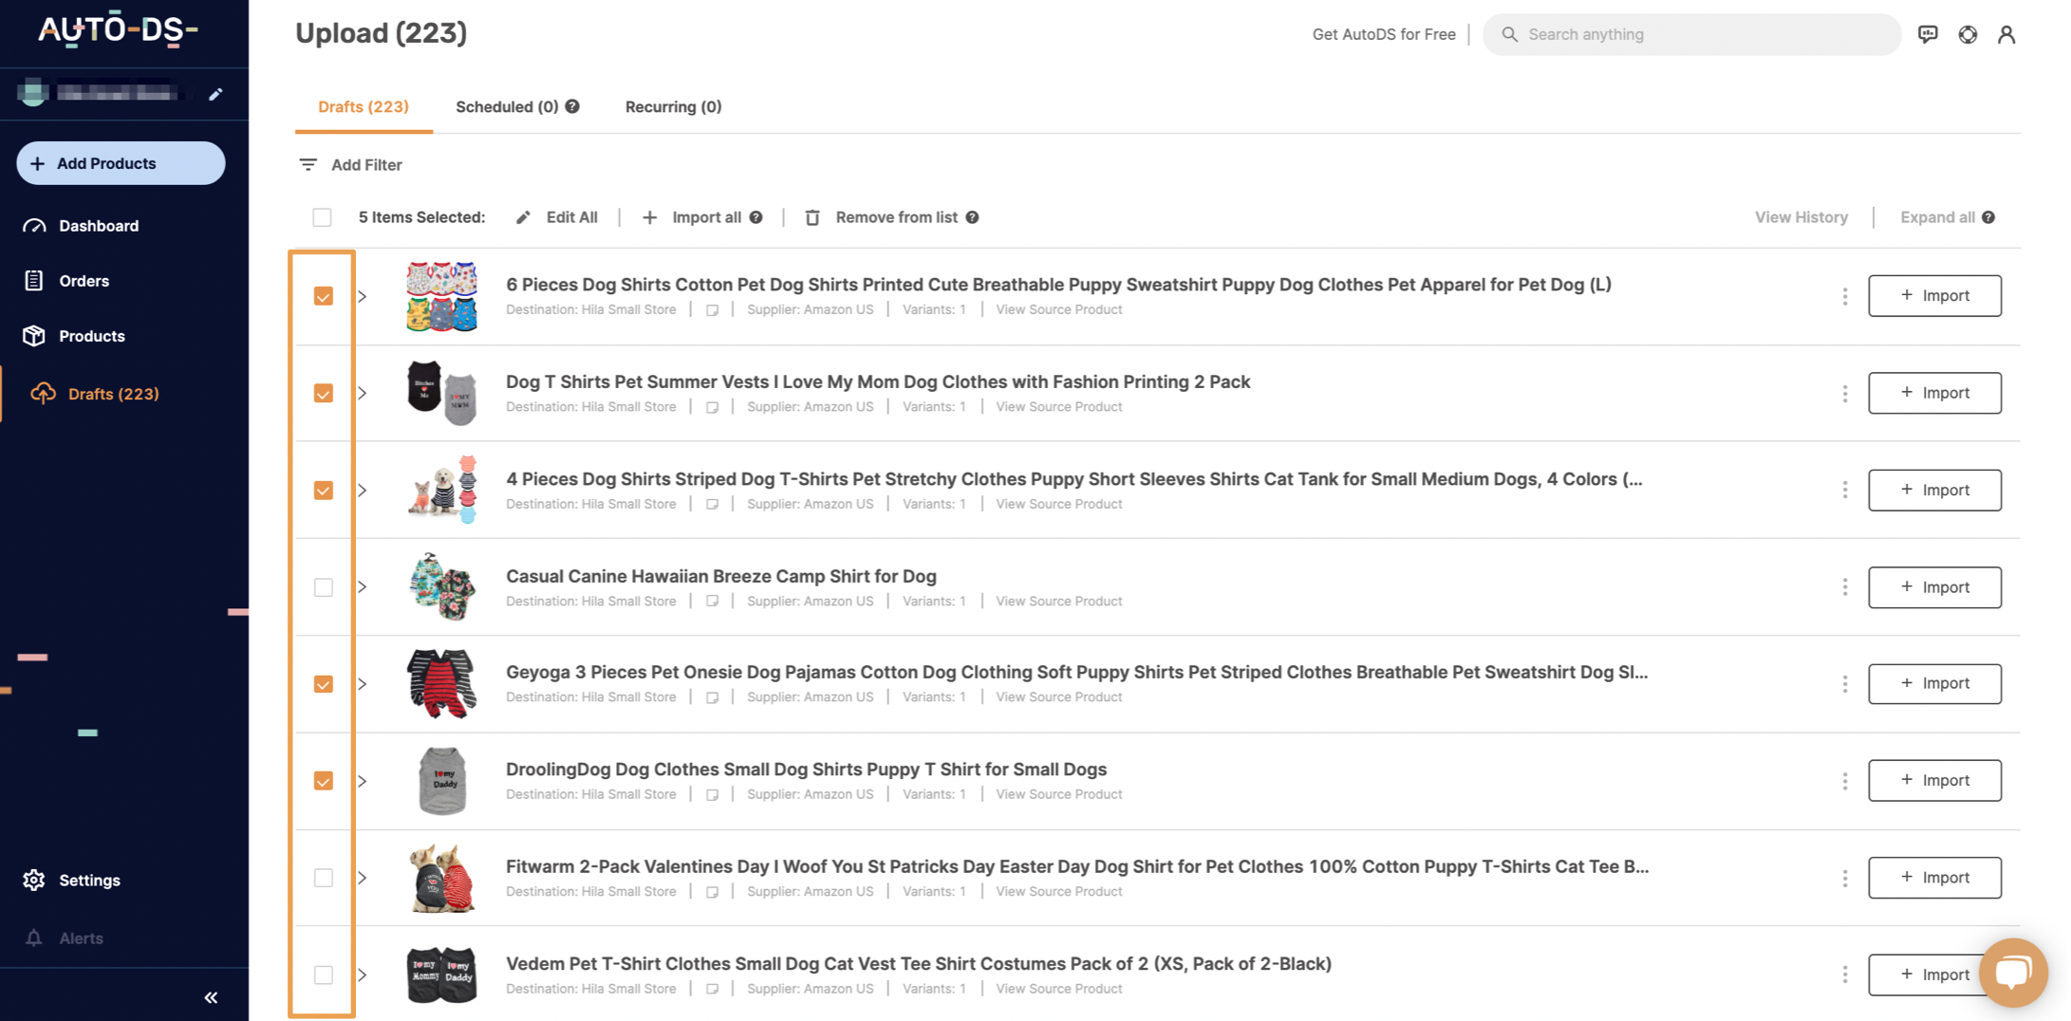Open more options for Fitwarm 2-Pack Valentines
The height and width of the screenshot is (1021, 2071).
[1845, 878]
